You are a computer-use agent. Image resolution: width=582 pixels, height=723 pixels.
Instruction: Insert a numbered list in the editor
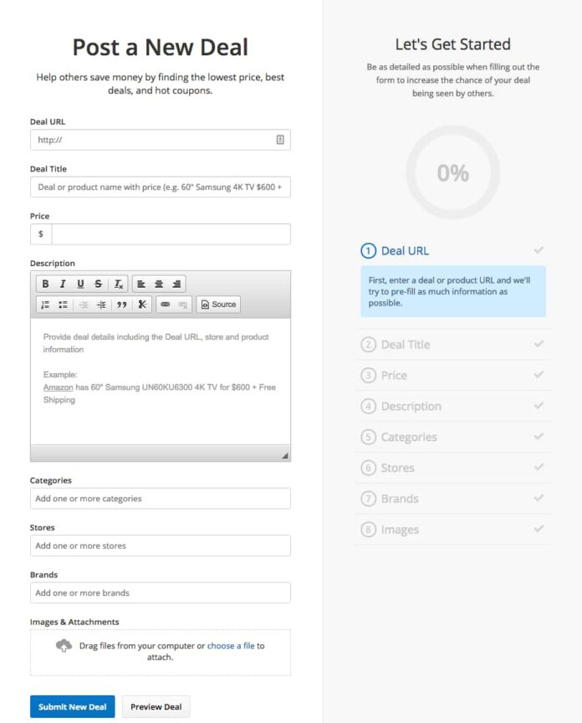tap(44, 304)
